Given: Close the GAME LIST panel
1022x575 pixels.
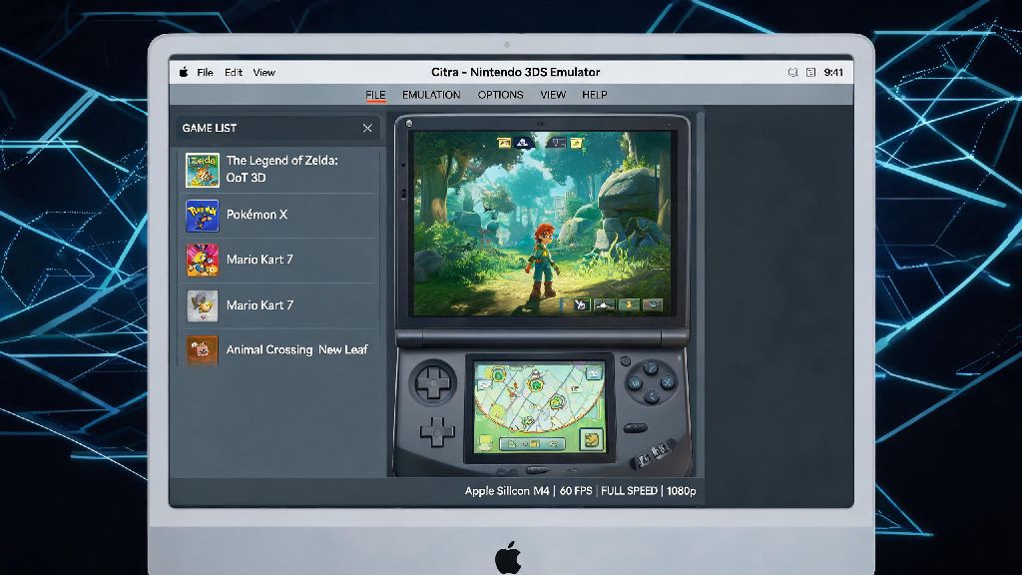Looking at the screenshot, I should coord(367,128).
